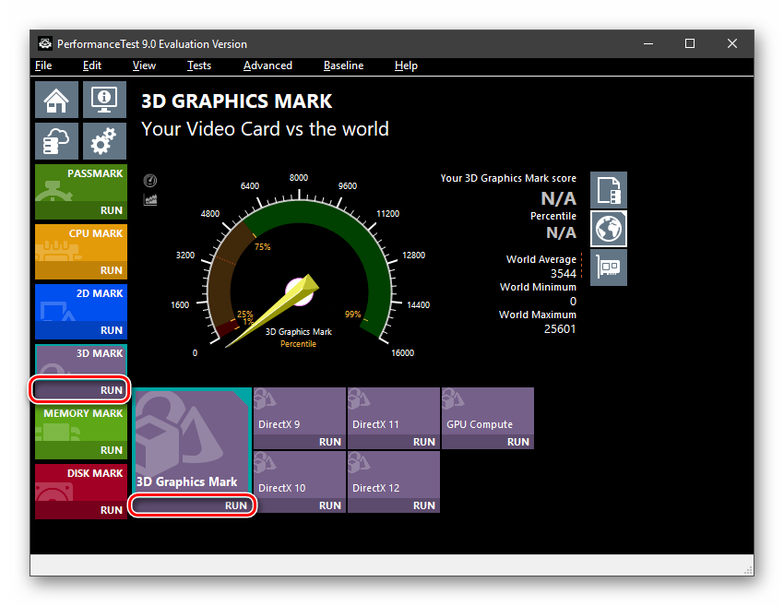Image resolution: width=784 pixels, height=606 pixels.
Task: Run the DirectX 12 test
Action: coord(423,505)
